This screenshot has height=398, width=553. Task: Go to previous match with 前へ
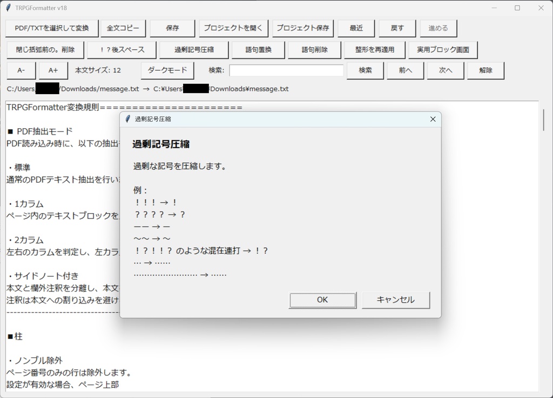(406, 71)
